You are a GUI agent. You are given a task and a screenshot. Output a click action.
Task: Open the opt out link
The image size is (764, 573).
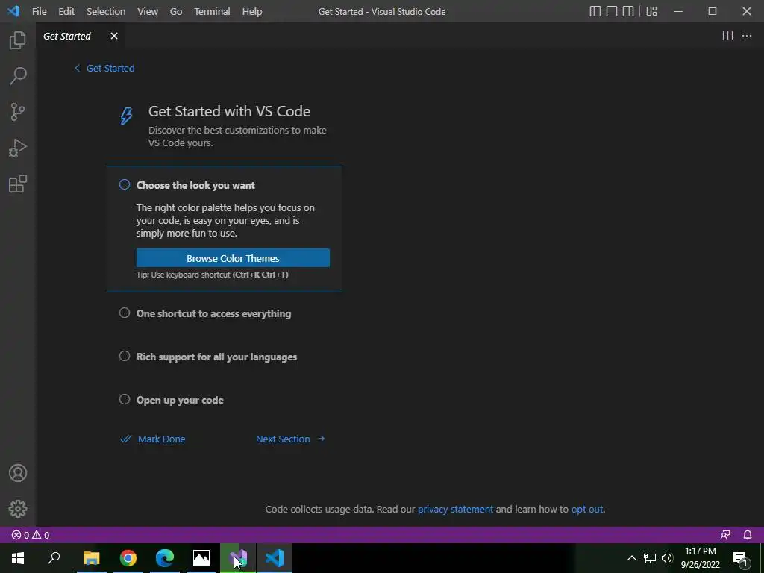(586, 509)
